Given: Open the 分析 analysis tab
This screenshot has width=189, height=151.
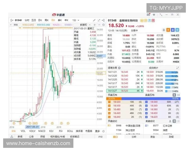Looking at the screenshot, I should tap(134, 137).
